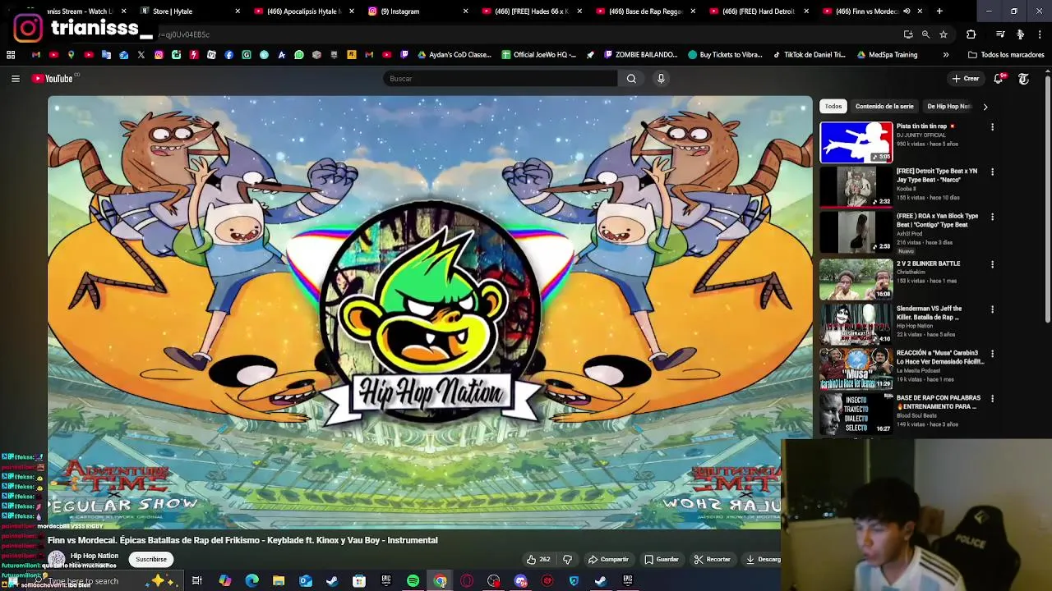Switch to the (9) Instagram tab

tap(418, 11)
